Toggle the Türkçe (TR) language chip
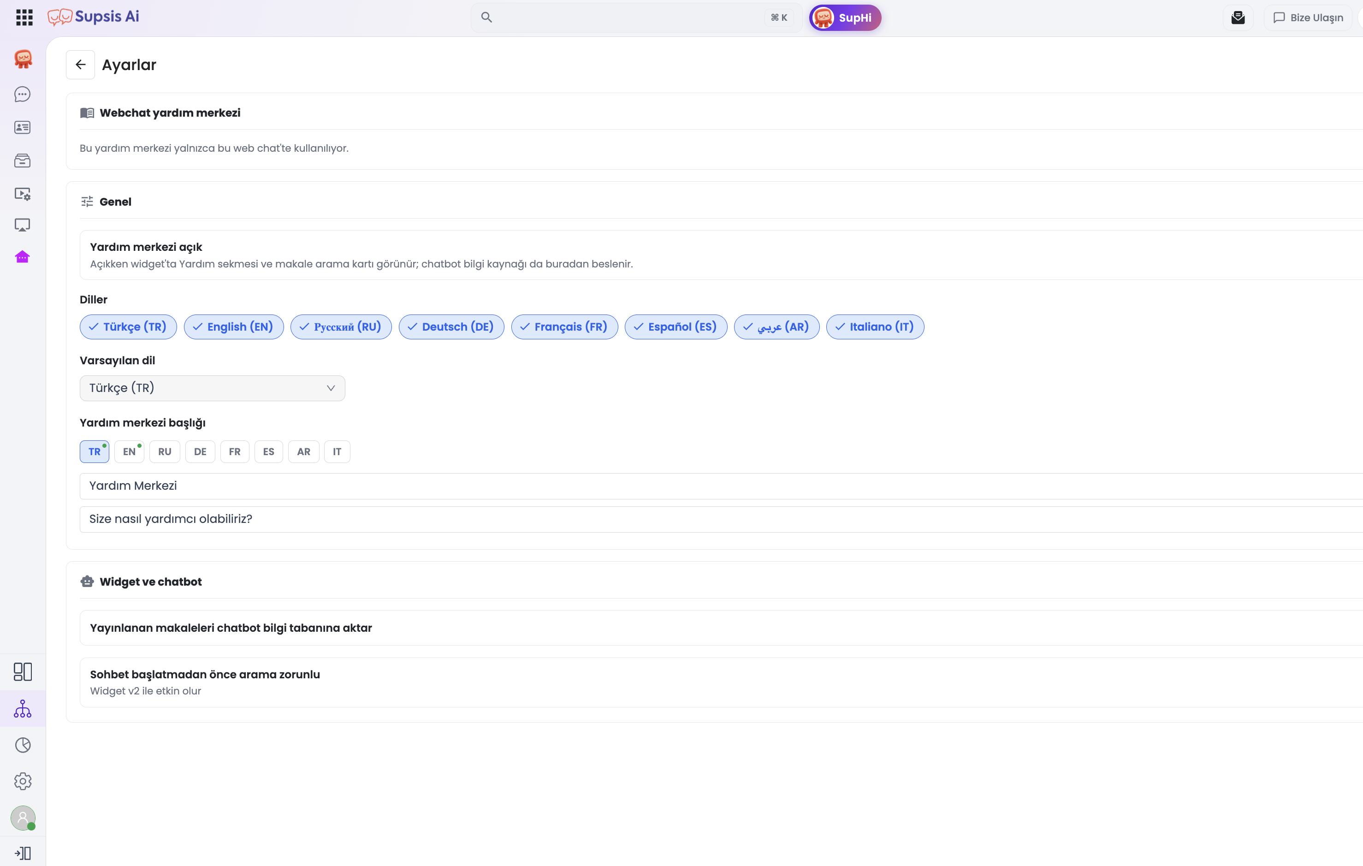This screenshot has height=866, width=1363. point(129,327)
